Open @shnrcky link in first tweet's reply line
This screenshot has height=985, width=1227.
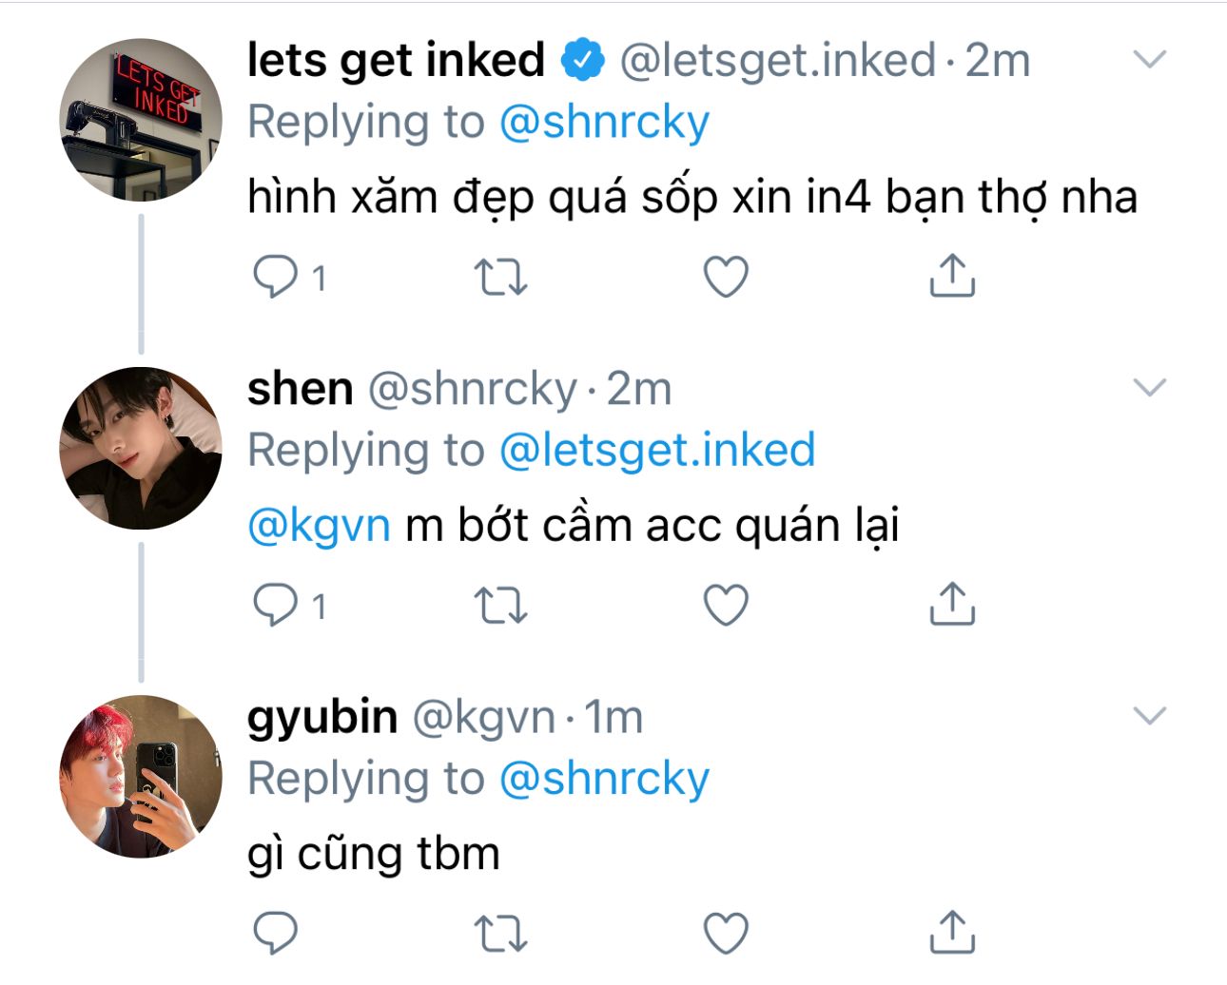tap(604, 123)
